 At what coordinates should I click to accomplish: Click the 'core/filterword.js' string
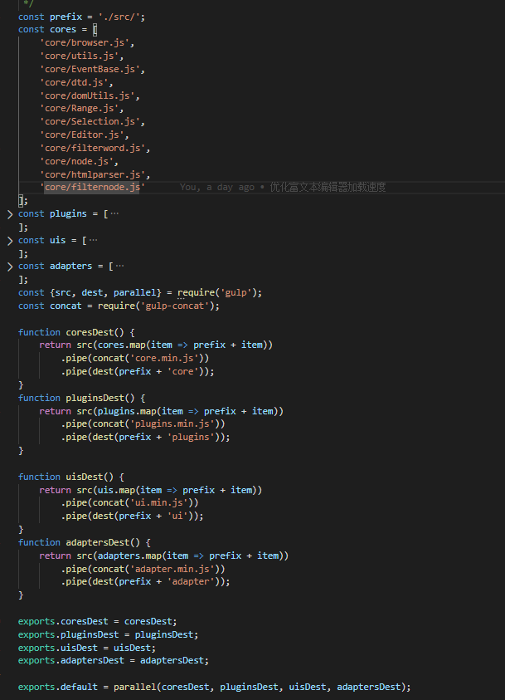coord(93,148)
